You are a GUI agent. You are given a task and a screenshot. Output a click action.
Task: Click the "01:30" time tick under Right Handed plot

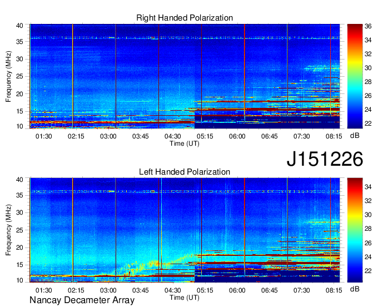[43, 136]
